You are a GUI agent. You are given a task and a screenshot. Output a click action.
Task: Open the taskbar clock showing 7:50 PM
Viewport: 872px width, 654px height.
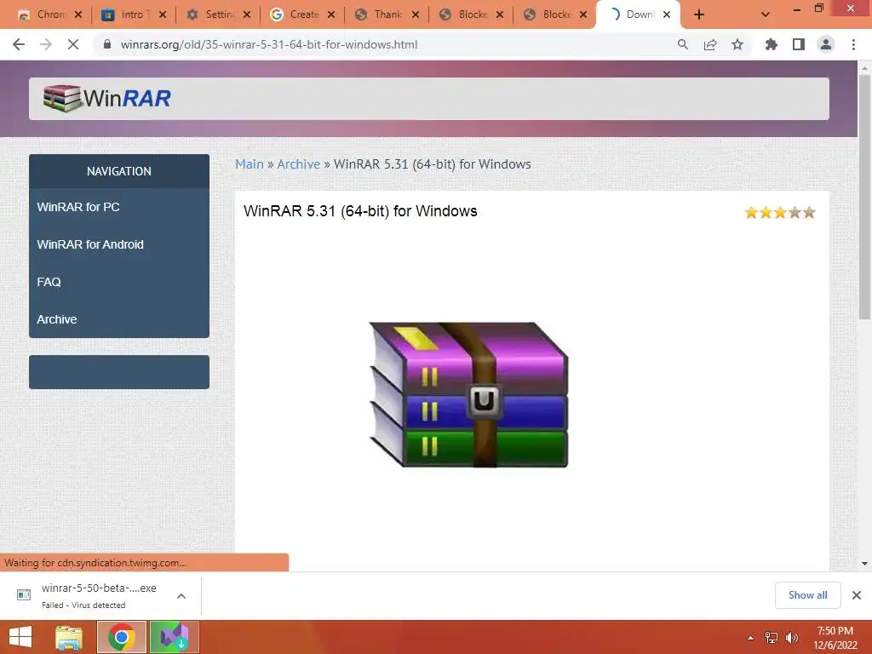835,637
